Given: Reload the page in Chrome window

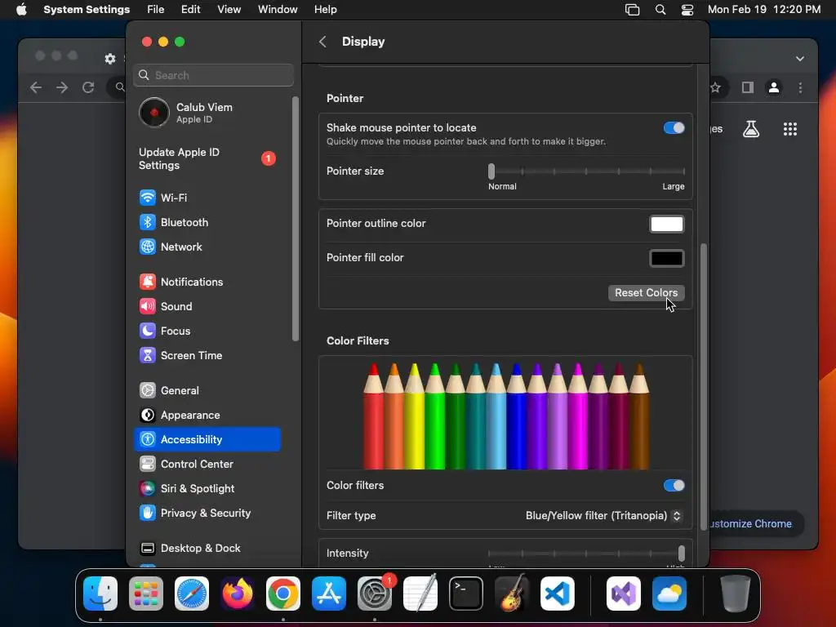Looking at the screenshot, I should coord(88,87).
